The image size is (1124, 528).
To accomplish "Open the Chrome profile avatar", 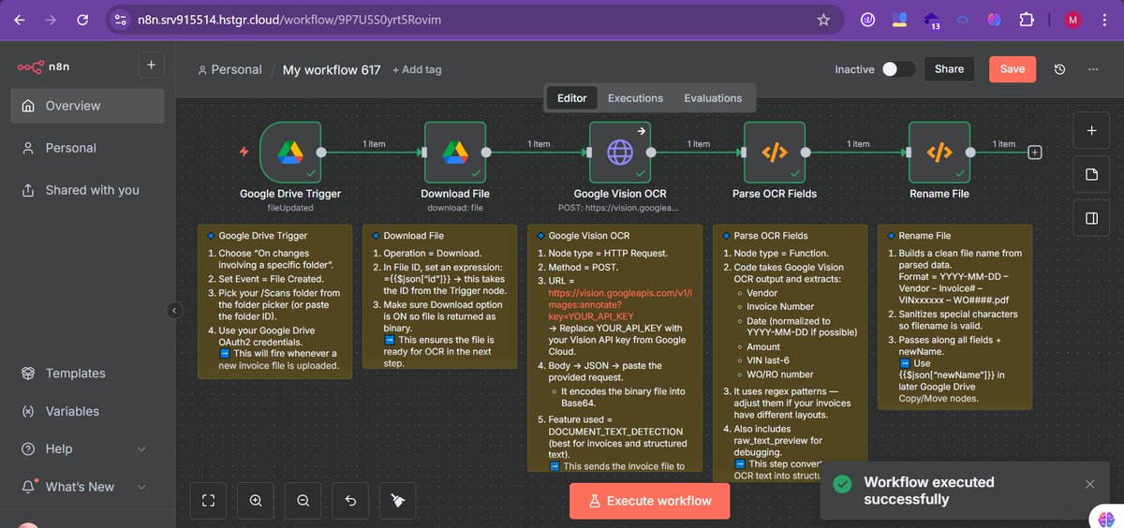I will tap(1072, 19).
